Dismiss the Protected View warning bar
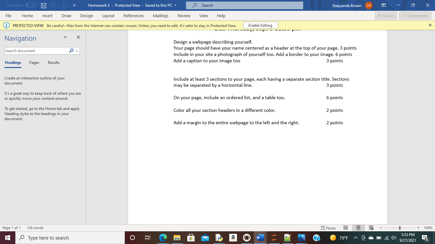This screenshot has height=244, width=435. coord(431,25)
